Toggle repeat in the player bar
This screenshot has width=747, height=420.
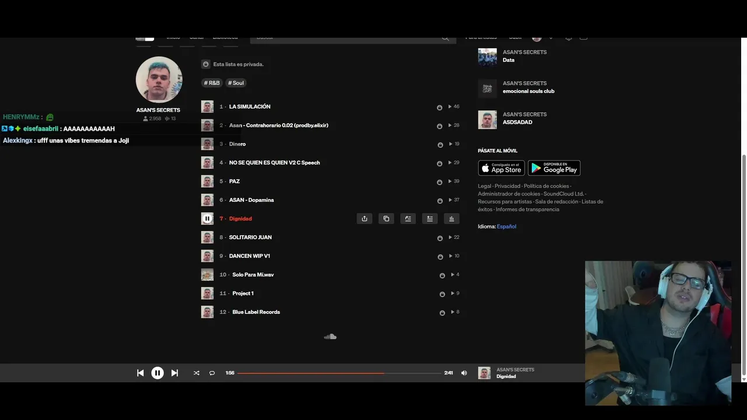click(212, 373)
